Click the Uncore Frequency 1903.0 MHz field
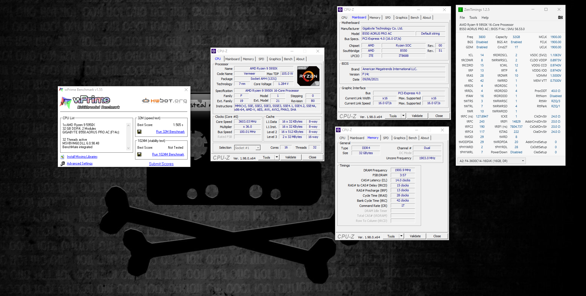This screenshot has height=296, width=586. click(x=427, y=158)
